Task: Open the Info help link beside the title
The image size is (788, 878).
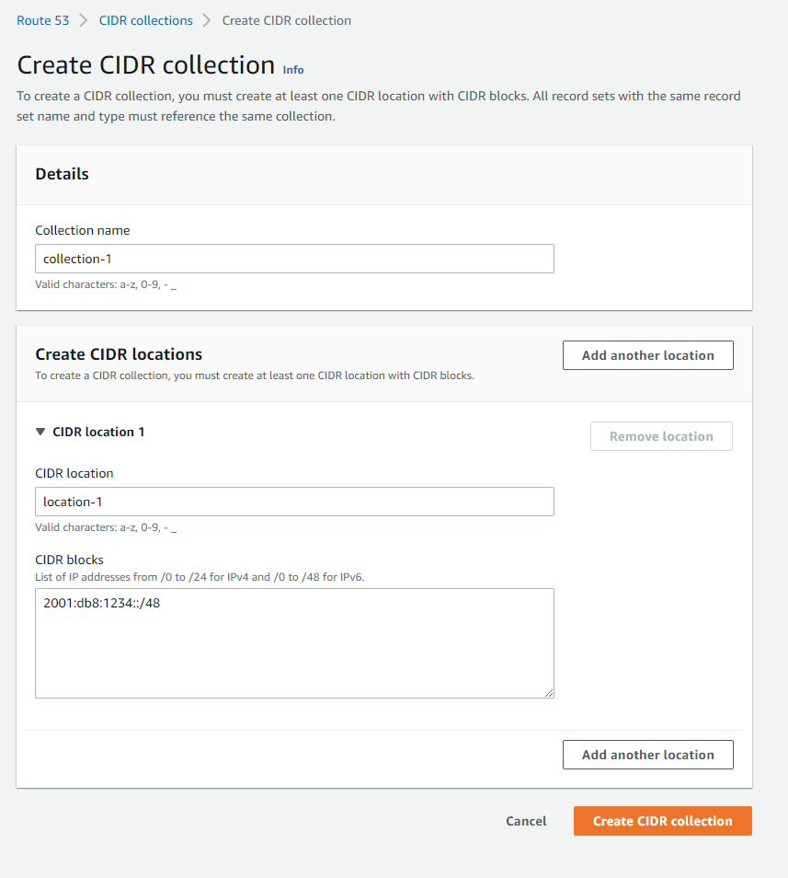Action: pos(292,70)
